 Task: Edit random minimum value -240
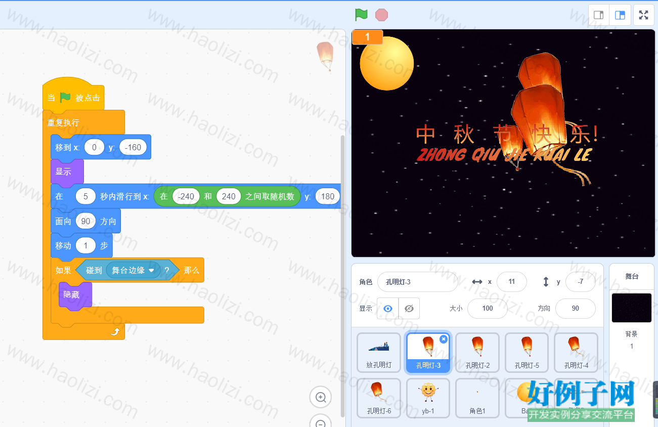[x=186, y=196]
